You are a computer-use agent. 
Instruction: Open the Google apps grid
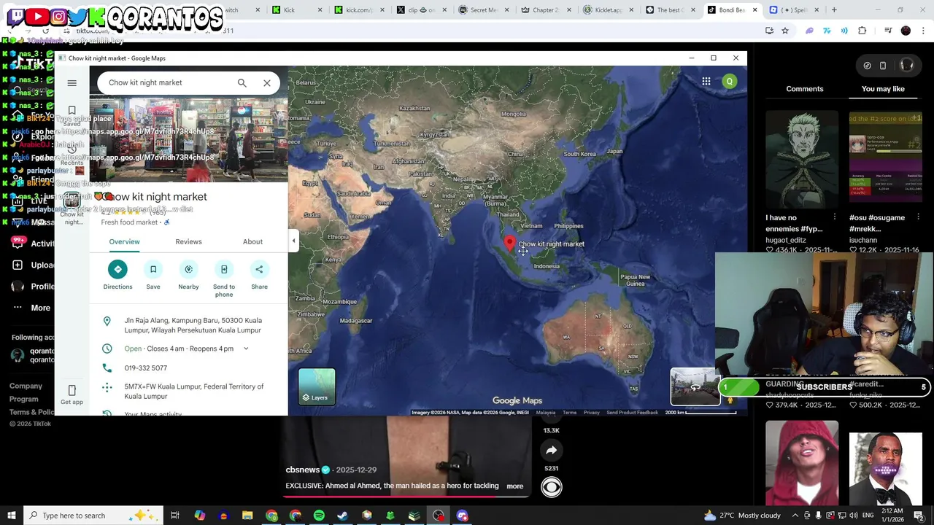[706, 82]
